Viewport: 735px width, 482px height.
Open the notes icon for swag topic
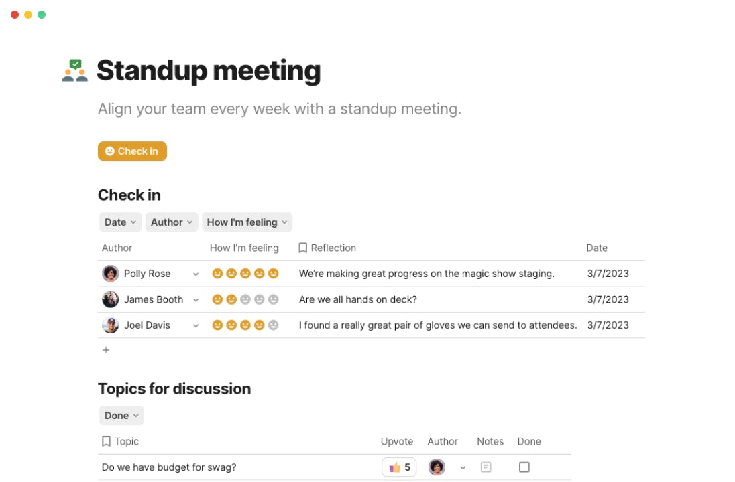coord(486,467)
